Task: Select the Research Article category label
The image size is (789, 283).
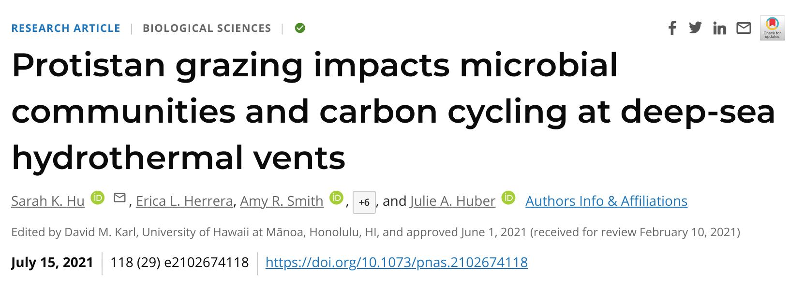Action: [66, 28]
